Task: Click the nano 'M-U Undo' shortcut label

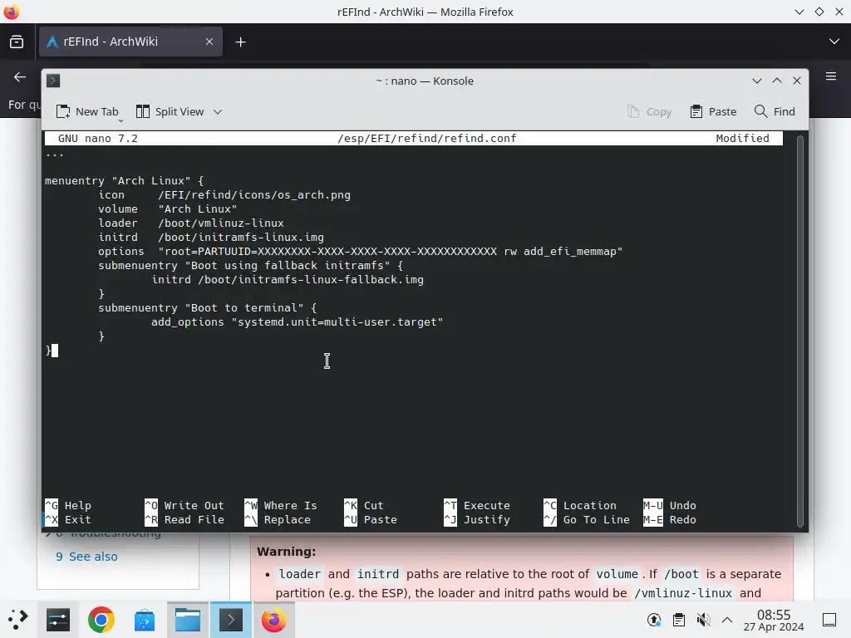Action: point(670,505)
